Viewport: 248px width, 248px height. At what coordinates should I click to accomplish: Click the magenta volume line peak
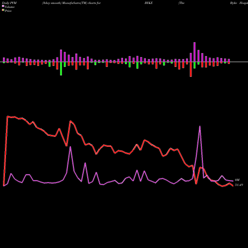pyautogui.click(x=200, y=126)
